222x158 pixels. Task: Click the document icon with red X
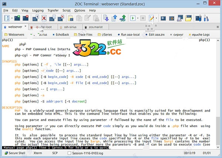coord(44,18)
